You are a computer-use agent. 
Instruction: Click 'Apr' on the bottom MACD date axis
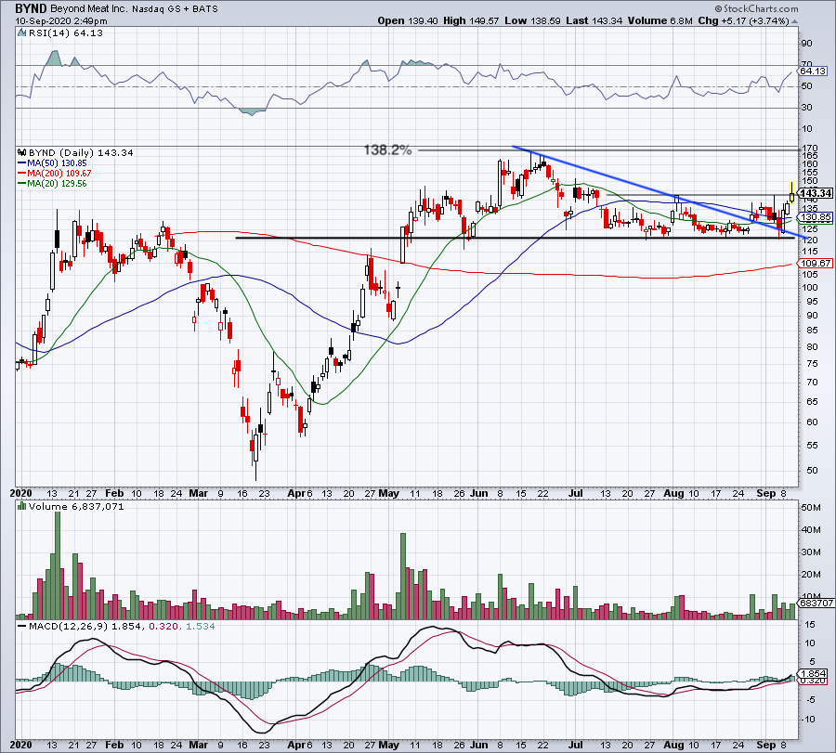pyautogui.click(x=296, y=745)
